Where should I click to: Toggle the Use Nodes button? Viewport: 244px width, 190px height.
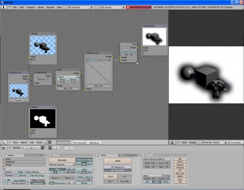tap(63, 142)
